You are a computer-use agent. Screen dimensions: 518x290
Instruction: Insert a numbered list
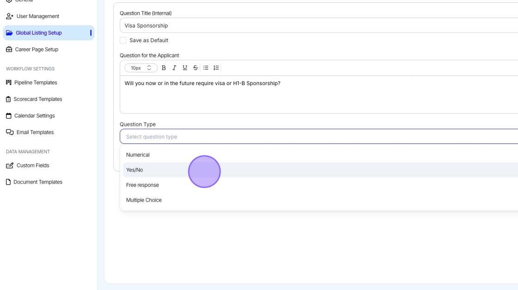(x=216, y=68)
